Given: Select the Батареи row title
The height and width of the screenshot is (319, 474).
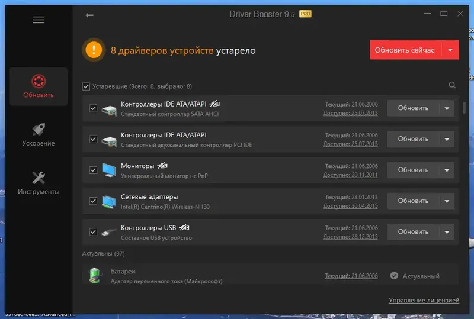Looking at the screenshot, I should pos(123,271).
